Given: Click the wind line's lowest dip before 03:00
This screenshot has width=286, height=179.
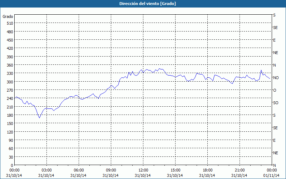Looking at the screenshot, I should click(x=39, y=118).
